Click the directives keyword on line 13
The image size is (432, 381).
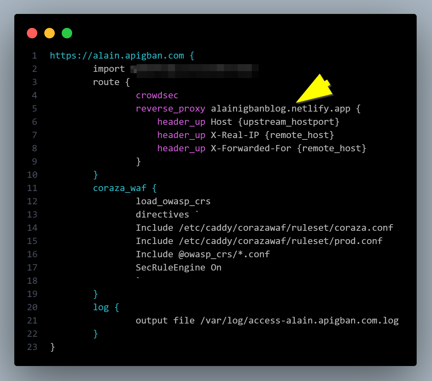162,214
